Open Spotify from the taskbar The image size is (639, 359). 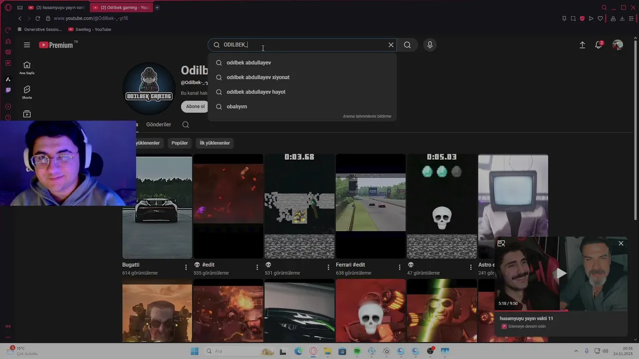[357, 351]
